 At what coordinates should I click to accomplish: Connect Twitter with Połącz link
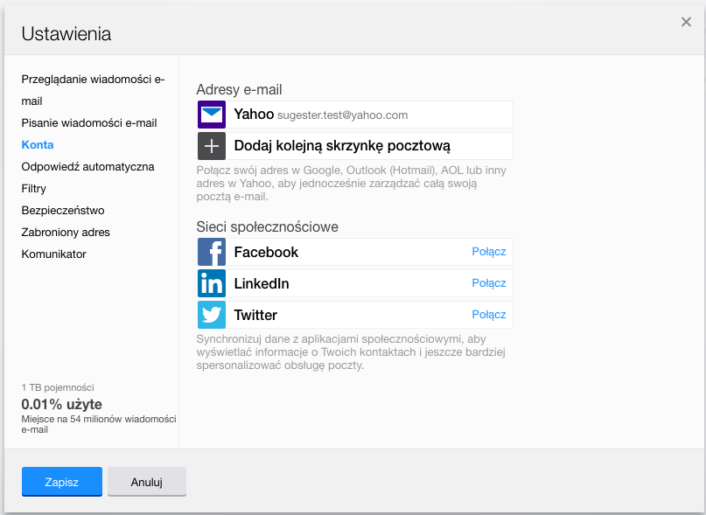click(488, 315)
